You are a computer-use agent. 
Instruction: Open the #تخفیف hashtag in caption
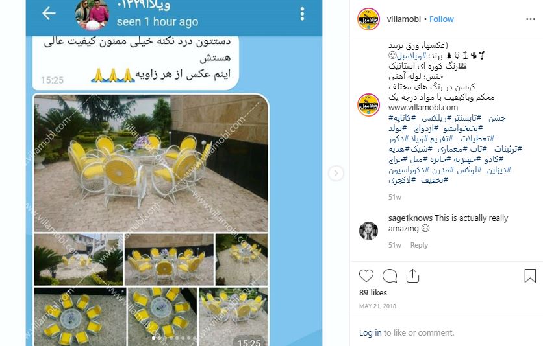pos(435,180)
